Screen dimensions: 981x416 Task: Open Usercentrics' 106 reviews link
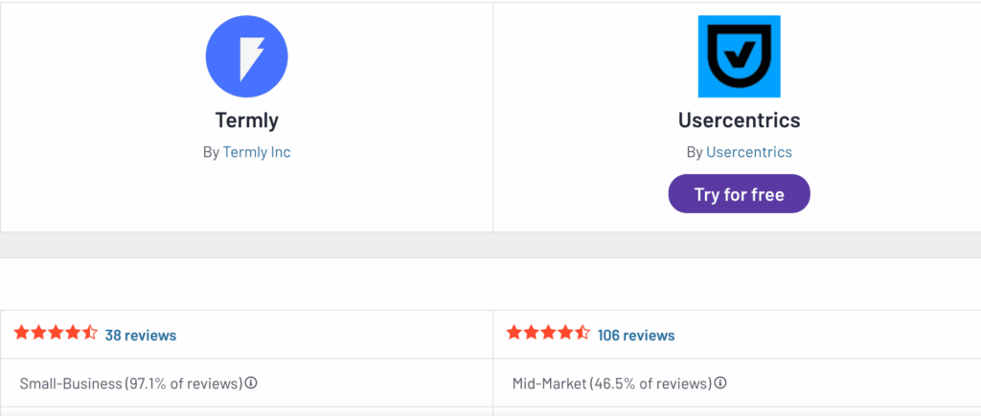636,336
